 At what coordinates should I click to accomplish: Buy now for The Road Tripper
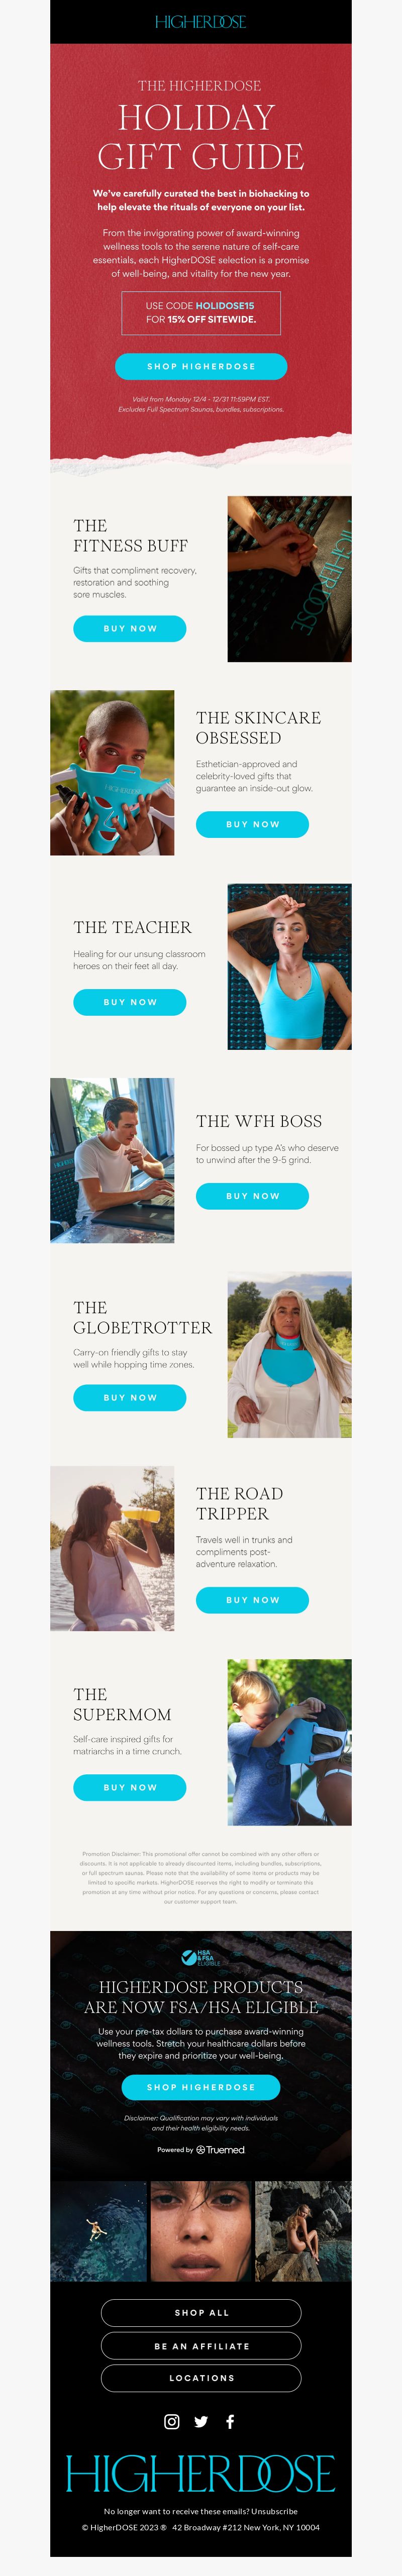point(252,1600)
